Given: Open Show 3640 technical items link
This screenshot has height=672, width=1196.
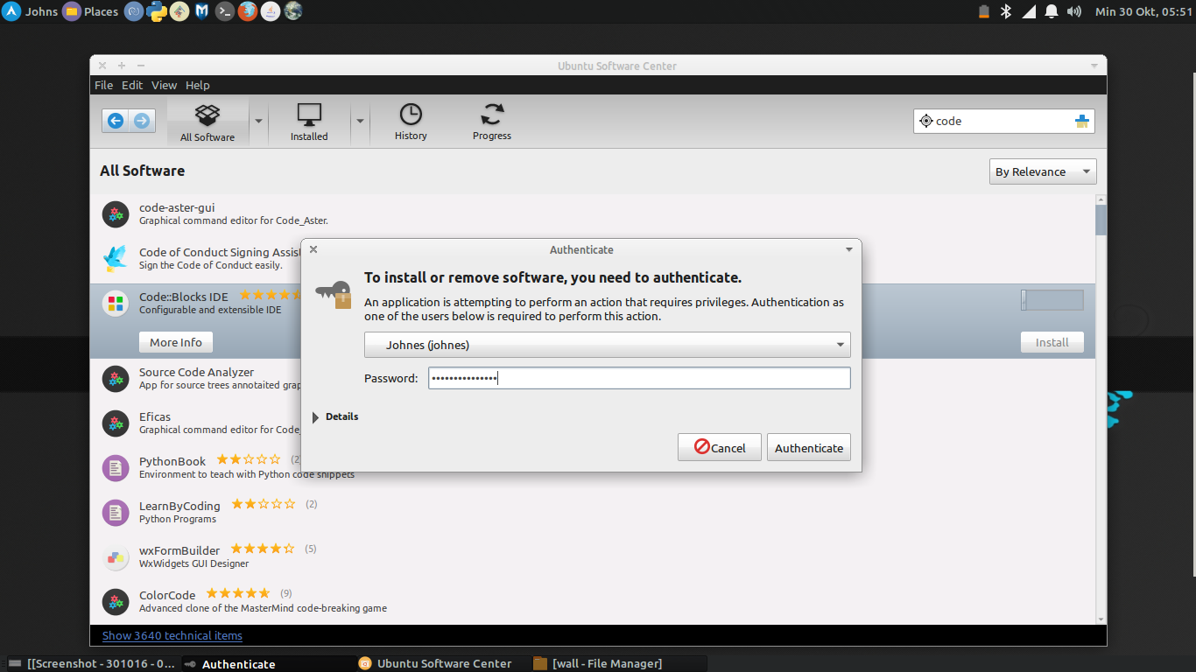Looking at the screenshot, I should [x=172, y=635].
